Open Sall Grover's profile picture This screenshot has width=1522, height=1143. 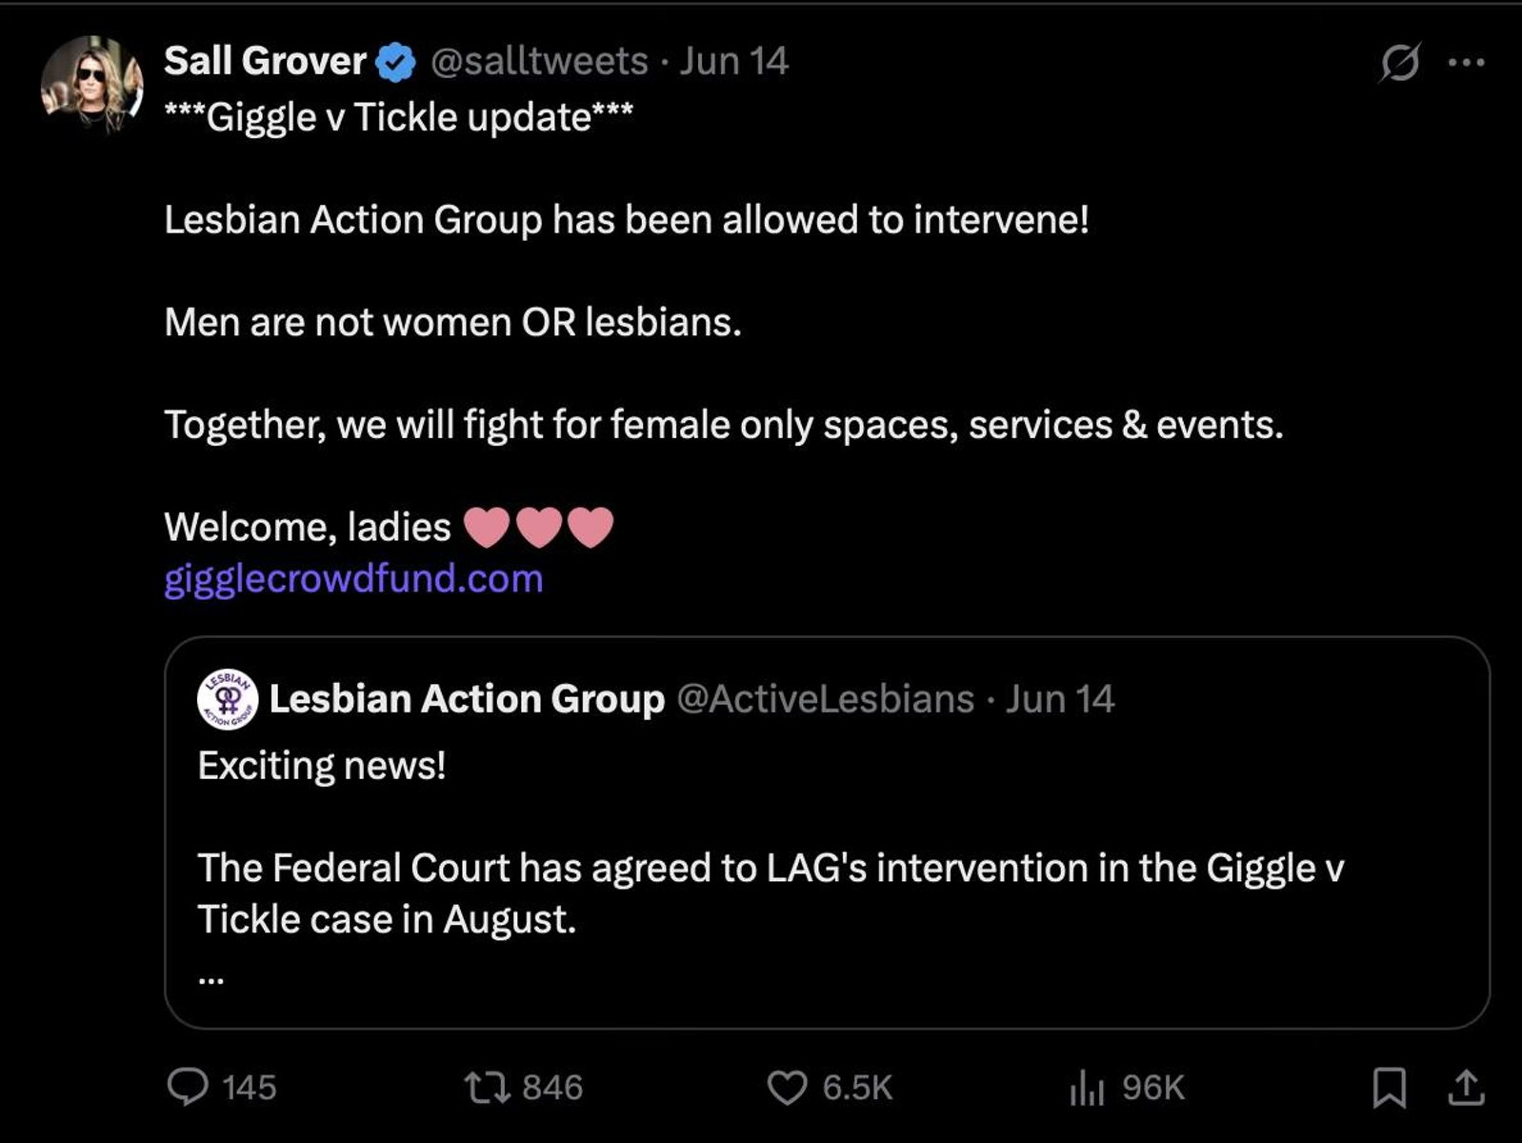coord(92,86)
